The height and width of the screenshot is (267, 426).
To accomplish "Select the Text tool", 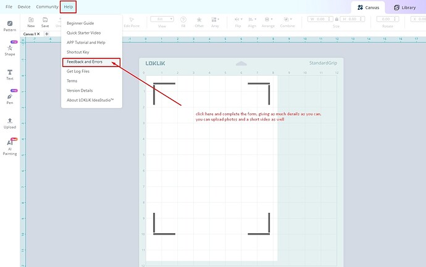I will coord(10,74).
